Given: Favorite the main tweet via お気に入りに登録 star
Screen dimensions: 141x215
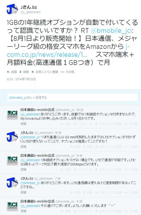Looking at the screenshot, I should point(45,72).
